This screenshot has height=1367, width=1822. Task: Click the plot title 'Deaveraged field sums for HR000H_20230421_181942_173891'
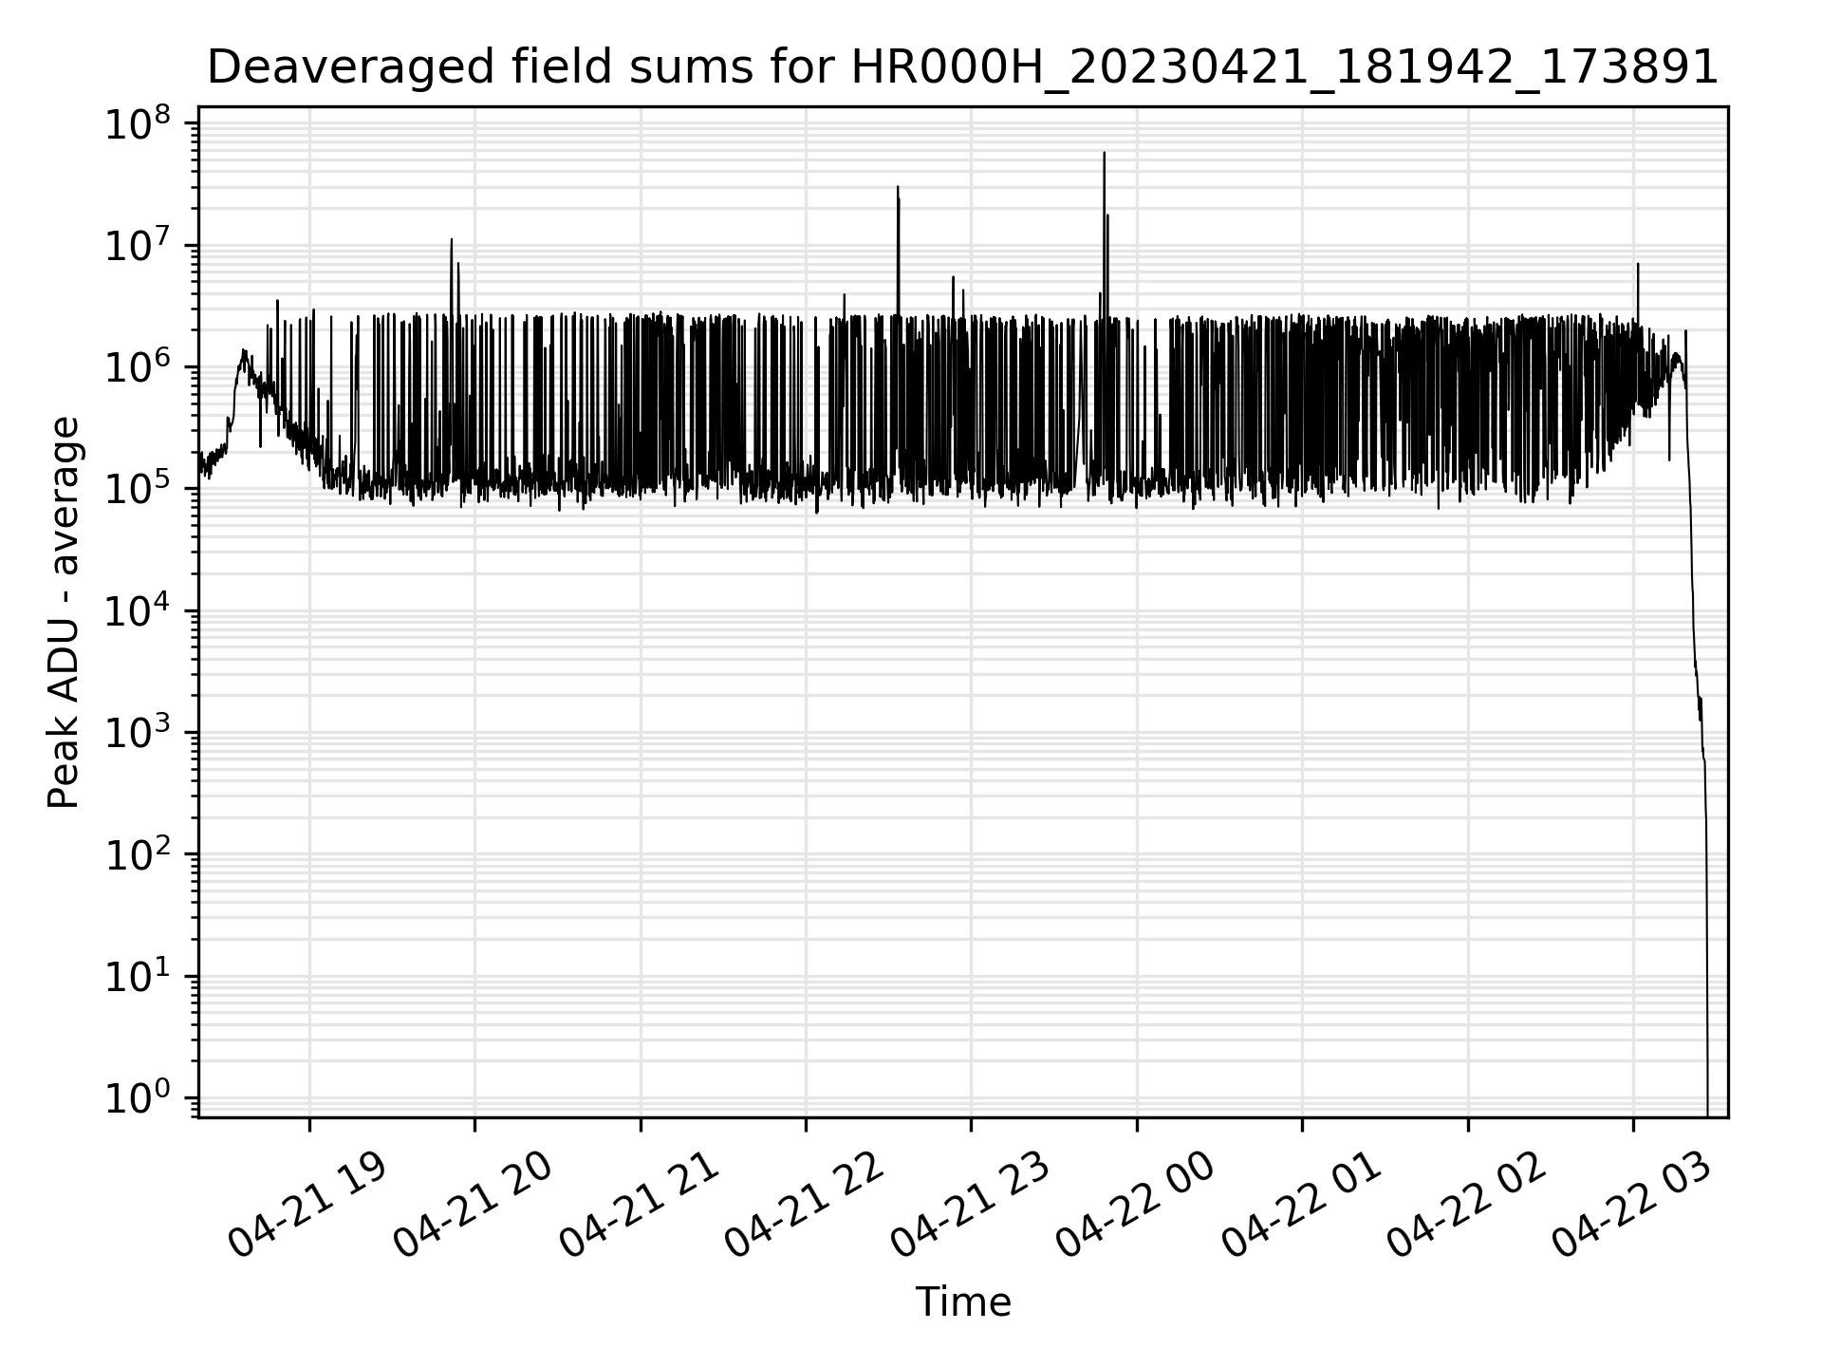pyautogui.click(x=962, y=68)
